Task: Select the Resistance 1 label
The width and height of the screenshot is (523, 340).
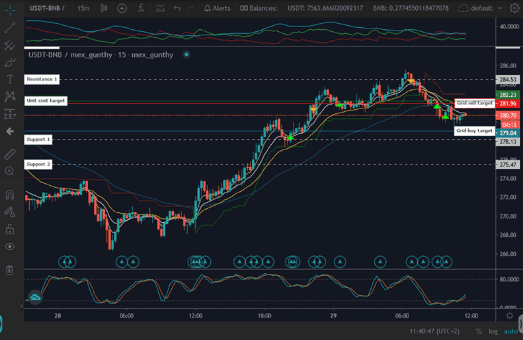Action: [x=42, y=79]
